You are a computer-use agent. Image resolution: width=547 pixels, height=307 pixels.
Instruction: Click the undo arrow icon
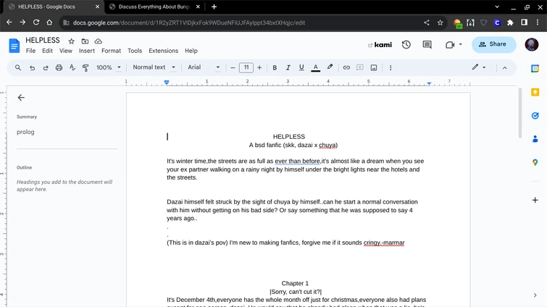(32, 67)
